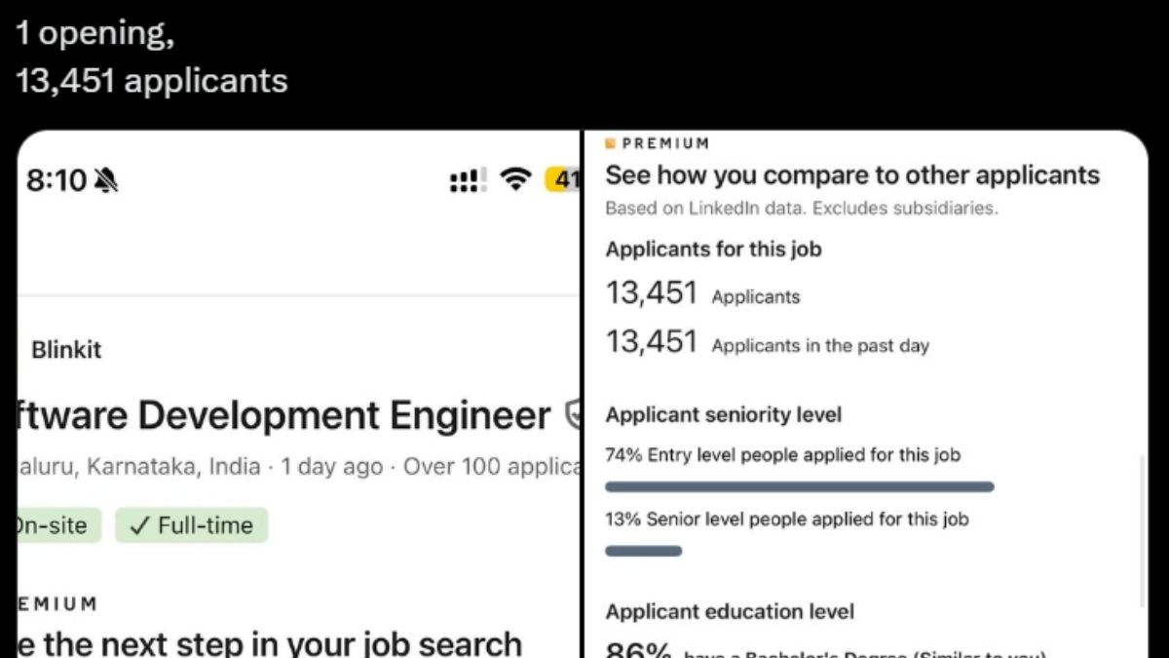This screenshot has height=658, width=1169.
Task: Click the "Over 100 applicants" text
Action: click(492, 467)
